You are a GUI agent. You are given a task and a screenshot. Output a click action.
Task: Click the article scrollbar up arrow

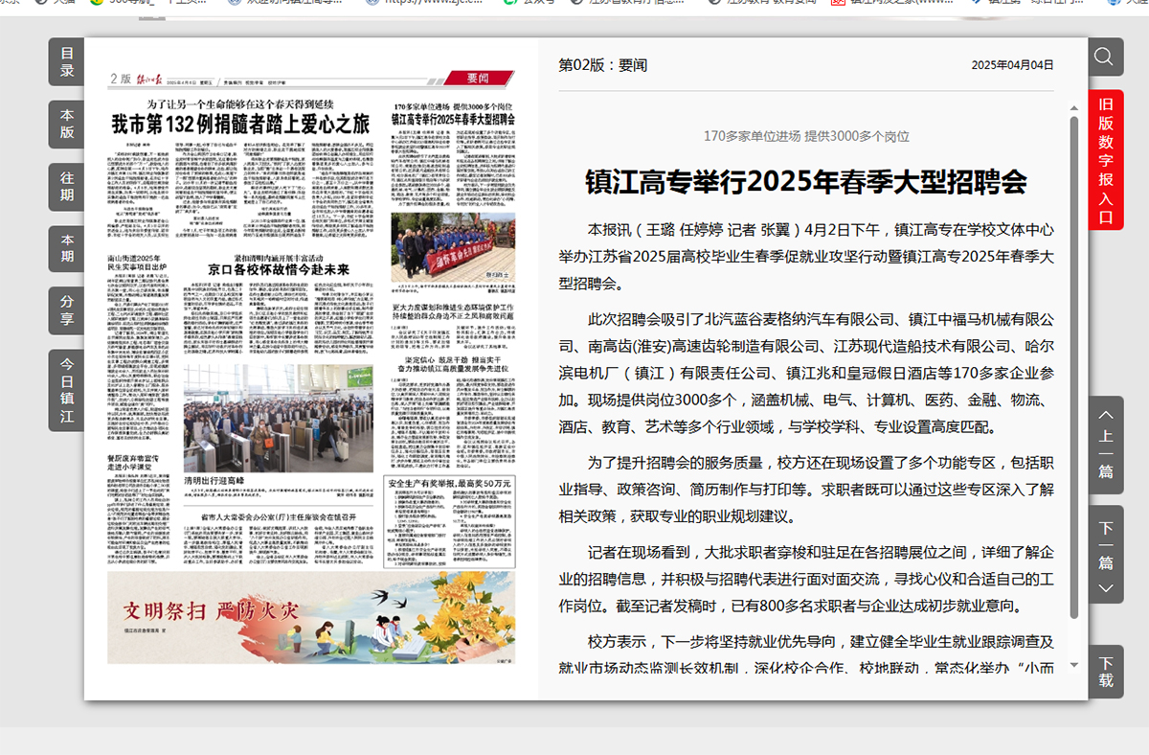1074,110
